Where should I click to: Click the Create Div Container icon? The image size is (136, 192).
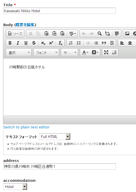(112, 43)
